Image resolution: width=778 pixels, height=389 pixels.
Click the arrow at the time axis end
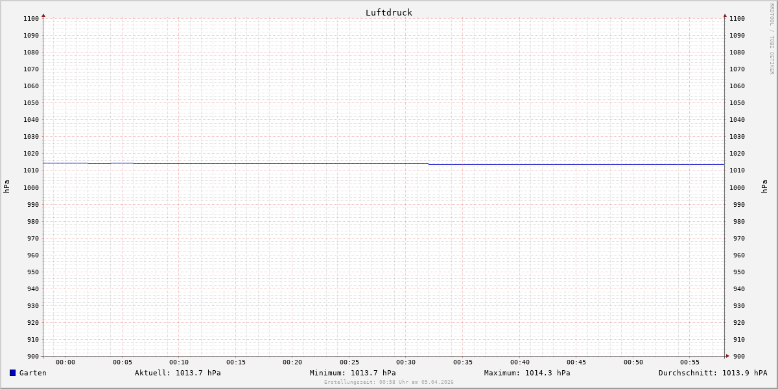pyautogui.click(x=727, y=356)
